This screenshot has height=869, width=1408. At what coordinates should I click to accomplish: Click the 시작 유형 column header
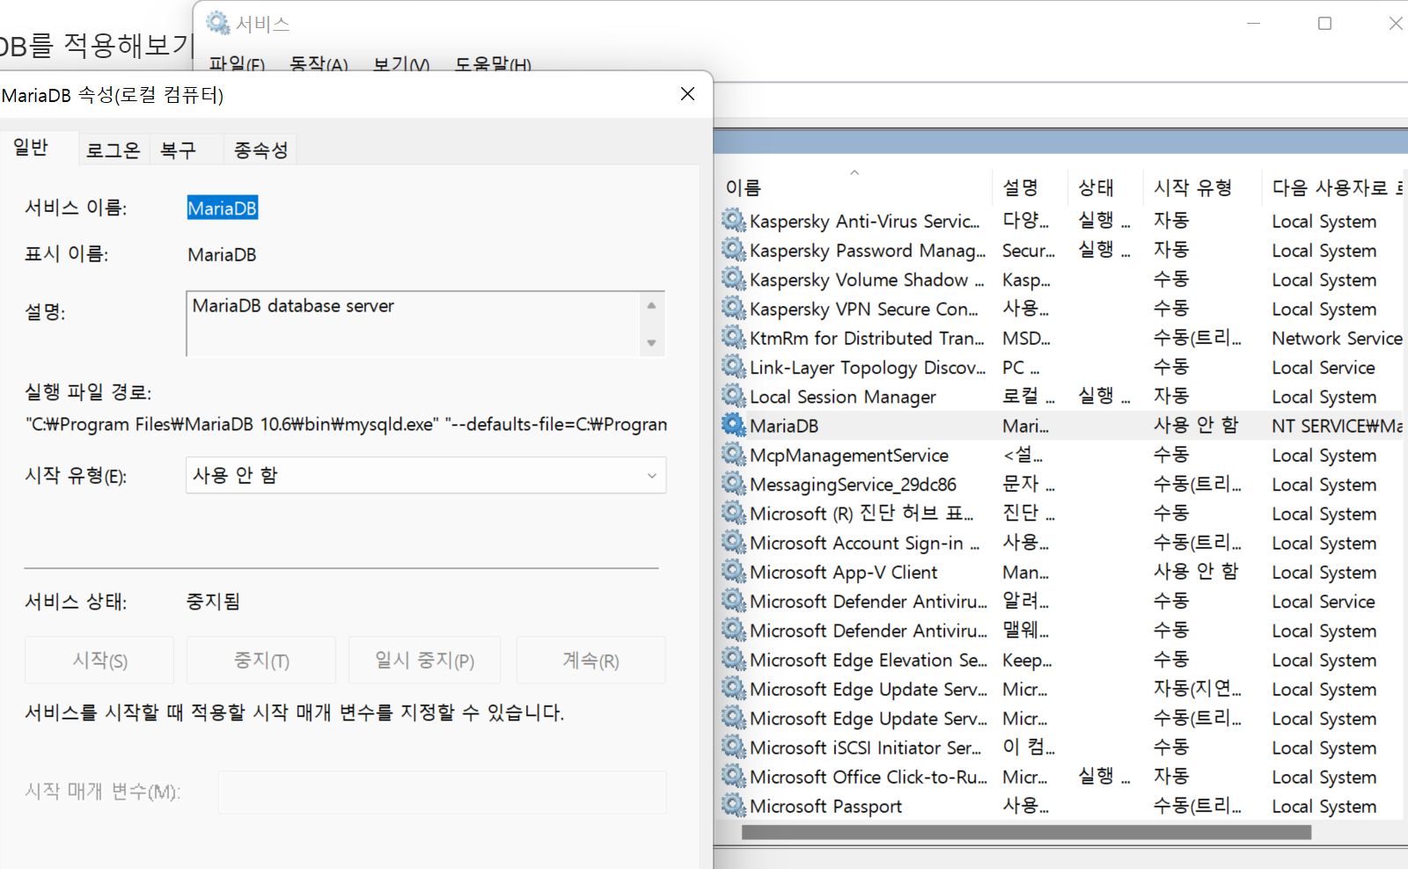1192,187
